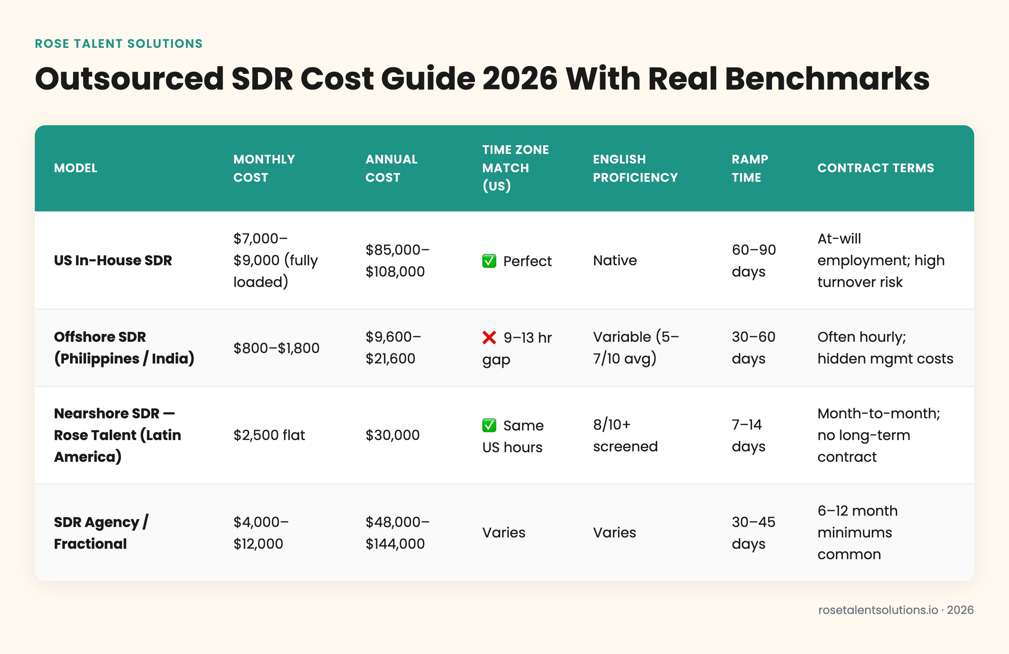The height and width of the screenshot is (654, 1009).
Task: Click the 8/10+ screened cell
Action: (625, 435)
